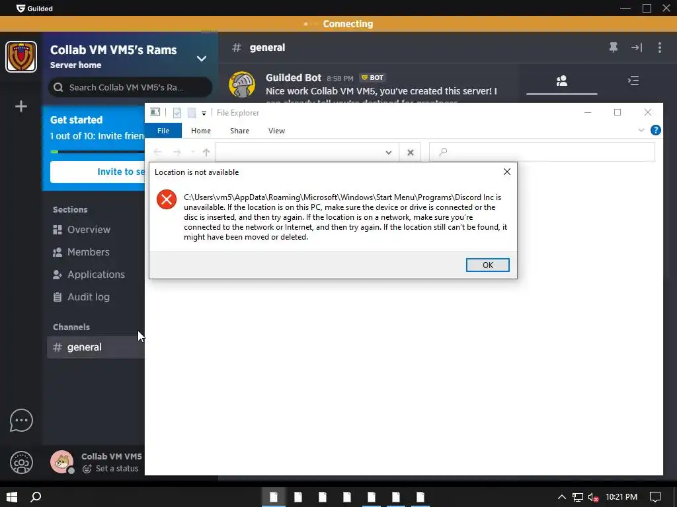The width and height of the screenshot is (677, 507).
Task: Click thread list icon in right panel
Action: pyautogui.click(x=633, y=81)
